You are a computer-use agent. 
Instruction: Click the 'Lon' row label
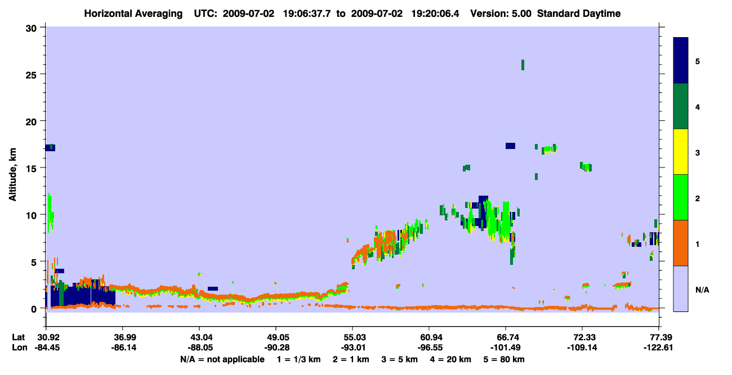coord(19,347)
